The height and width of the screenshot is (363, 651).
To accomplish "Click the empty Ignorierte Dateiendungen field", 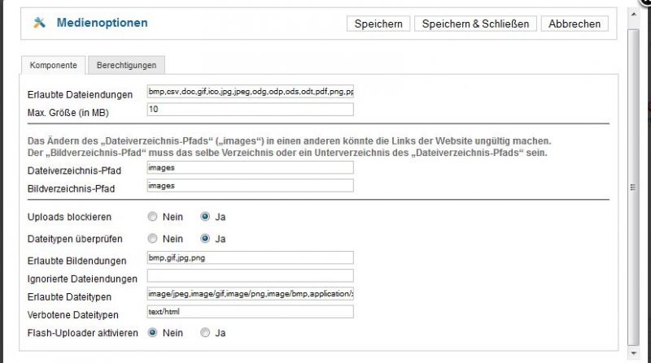I will coord(250,277).
